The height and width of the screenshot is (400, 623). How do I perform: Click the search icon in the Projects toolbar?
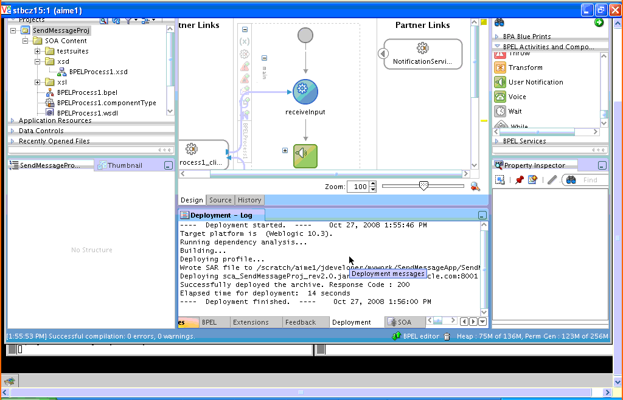[x=103, y=20]
